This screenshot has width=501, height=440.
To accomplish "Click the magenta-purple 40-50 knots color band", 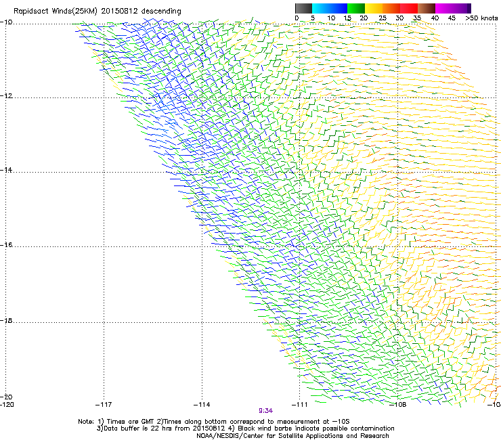I will 453,8.
